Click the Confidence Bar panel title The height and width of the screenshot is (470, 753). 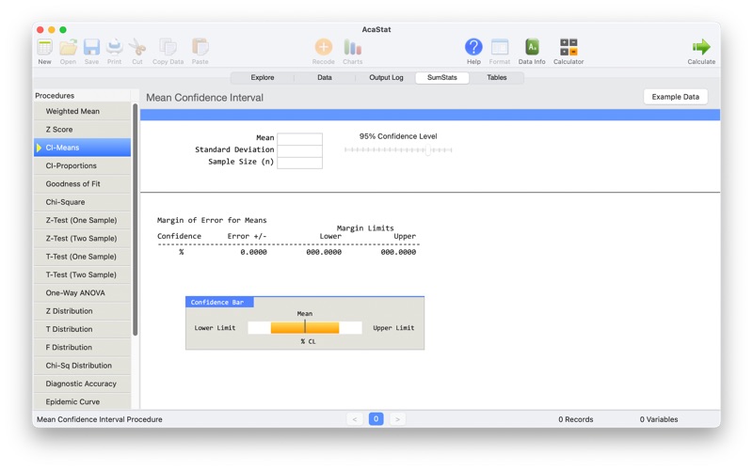tap(219, 302)
